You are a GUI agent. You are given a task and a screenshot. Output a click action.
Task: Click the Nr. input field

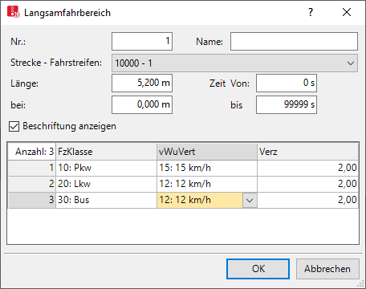pos(142,42)
